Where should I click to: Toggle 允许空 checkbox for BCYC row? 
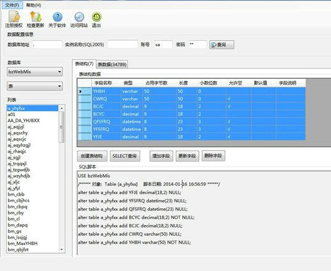239,114
